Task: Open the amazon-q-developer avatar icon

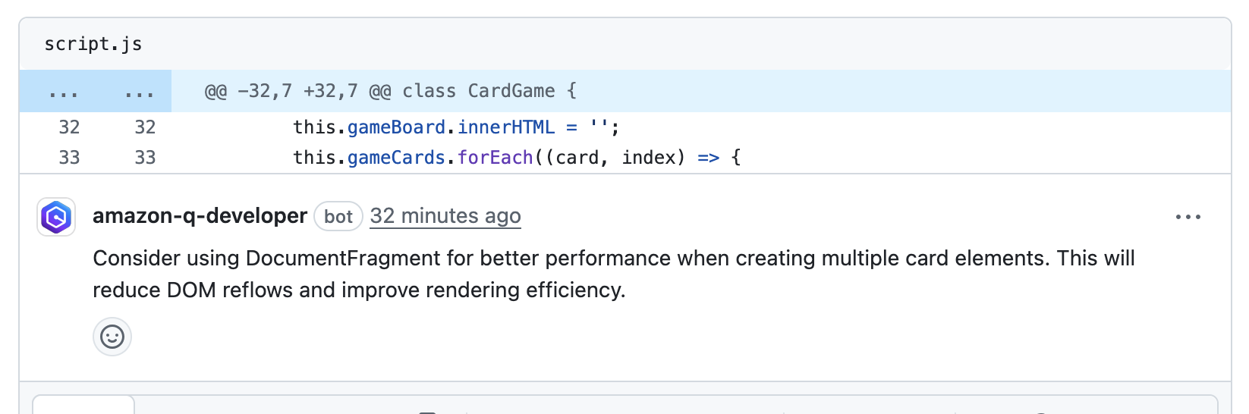Action: (x=56, y=218)
